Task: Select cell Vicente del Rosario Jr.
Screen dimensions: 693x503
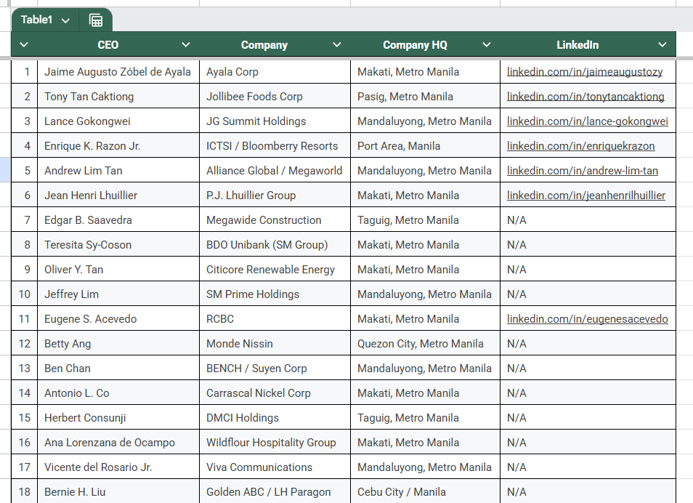Action: pos(118,467)
